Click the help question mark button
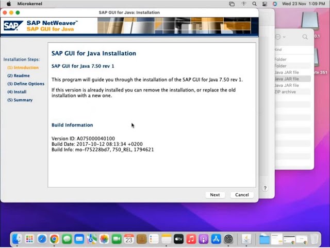330x248 pixels. pyautogui.click(x=265, y=188)
